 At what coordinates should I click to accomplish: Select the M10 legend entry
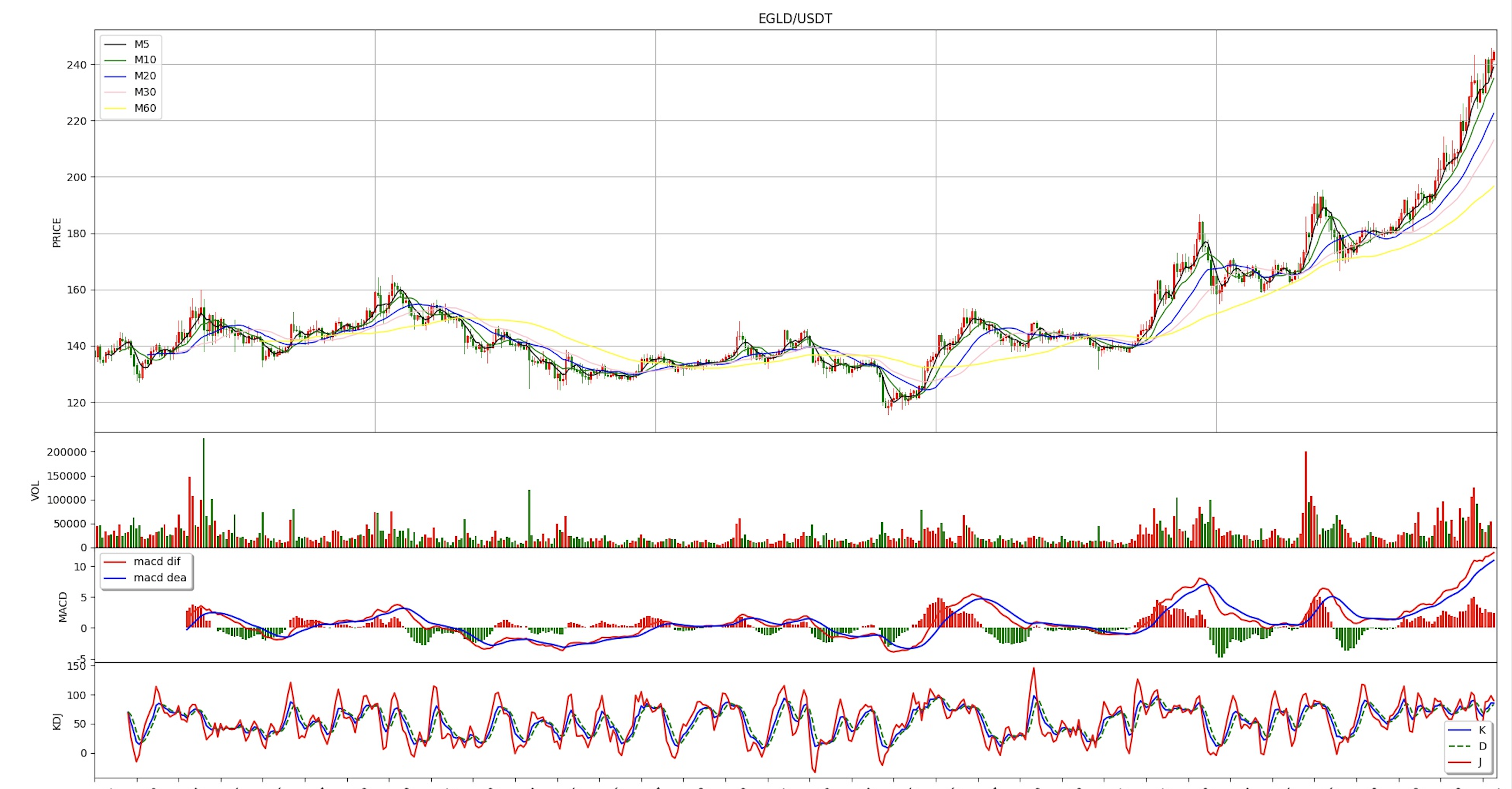tap(144, 60)
